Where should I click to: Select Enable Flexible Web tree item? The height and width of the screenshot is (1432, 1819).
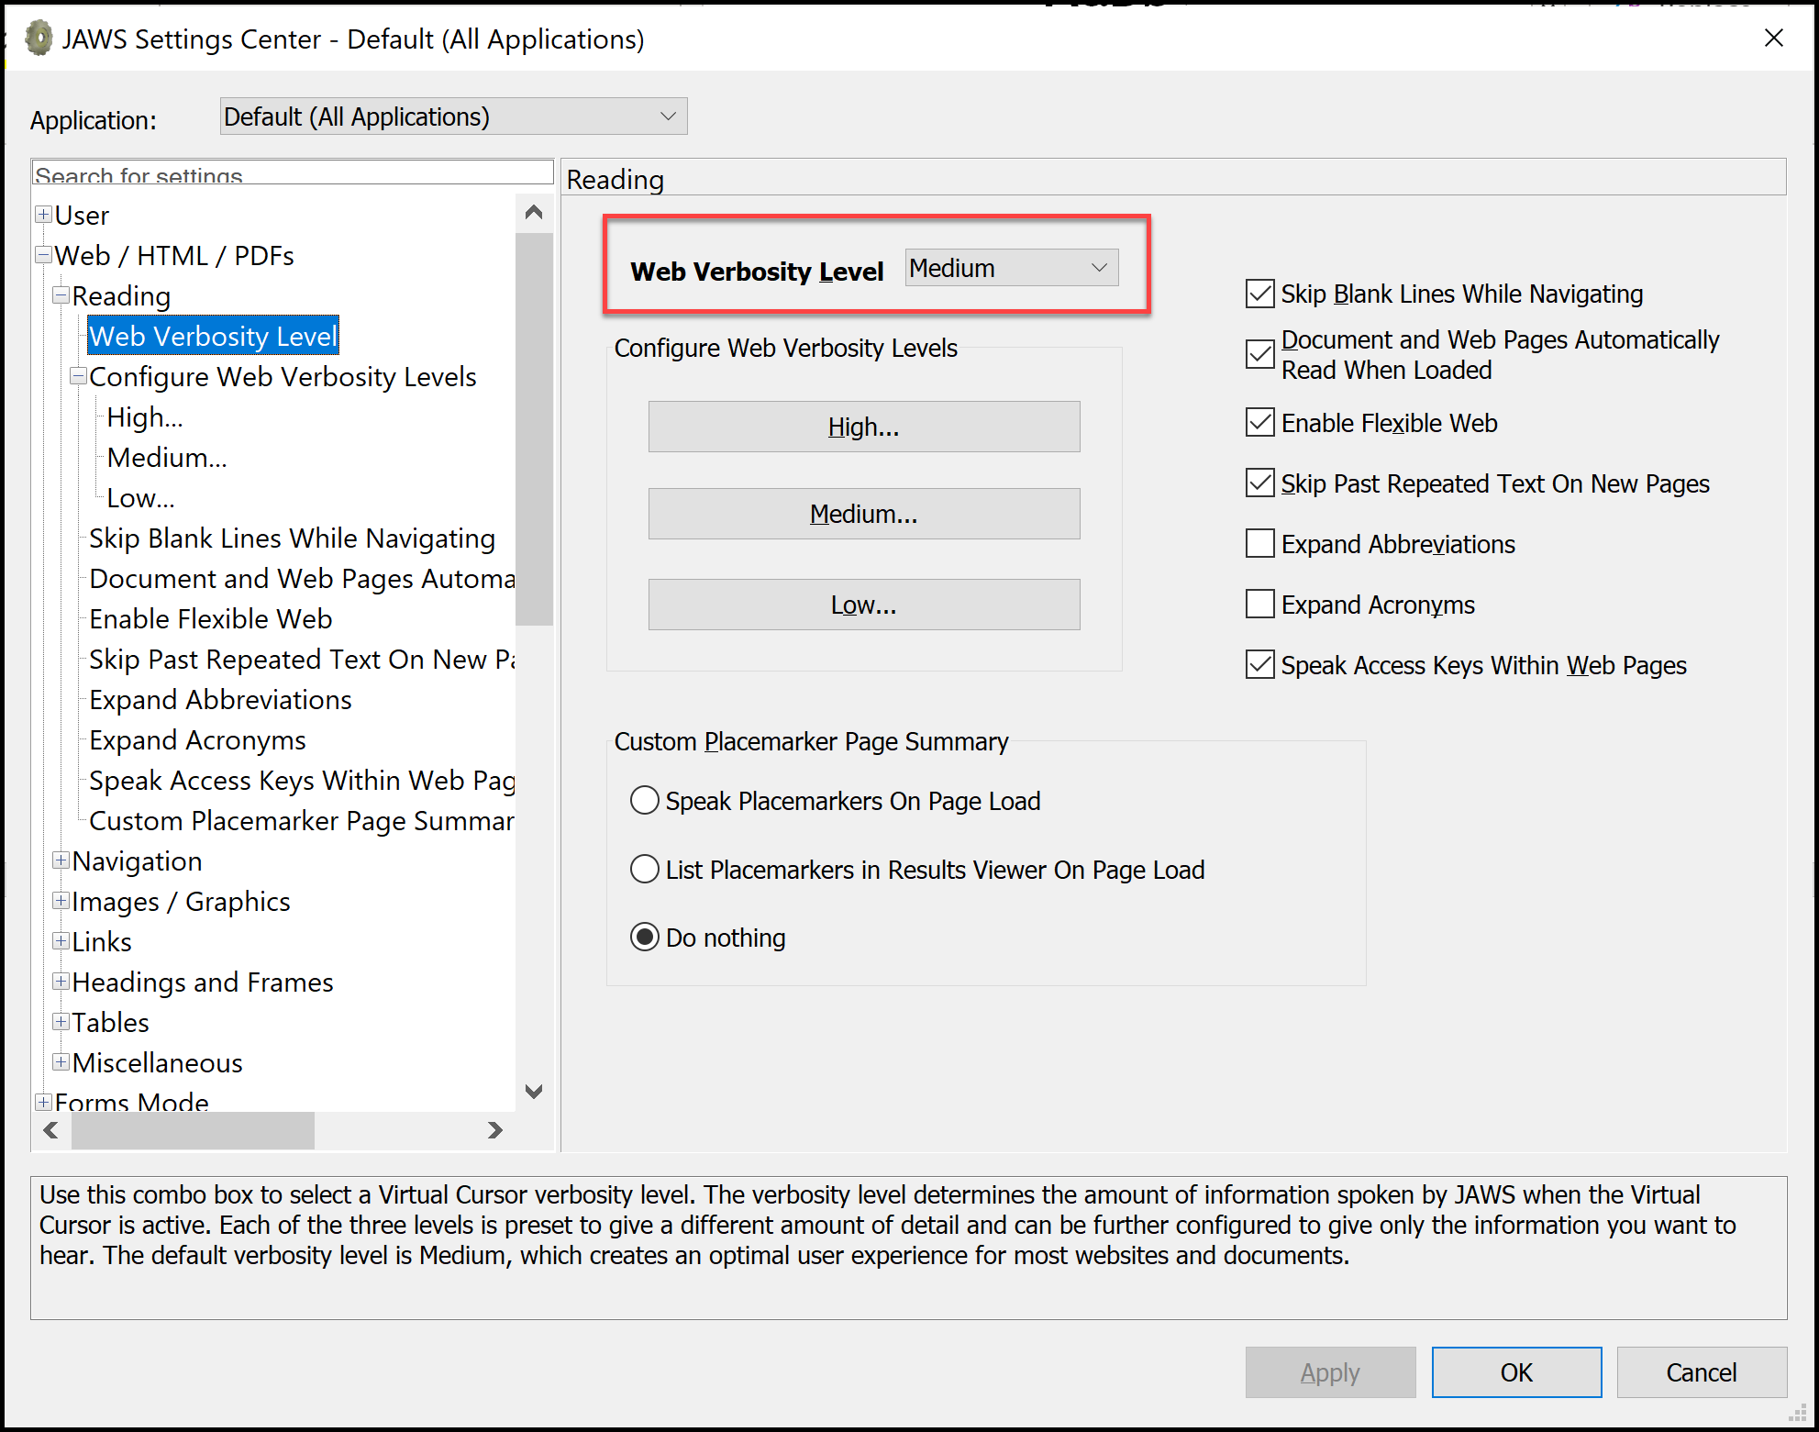coord(210,619)
